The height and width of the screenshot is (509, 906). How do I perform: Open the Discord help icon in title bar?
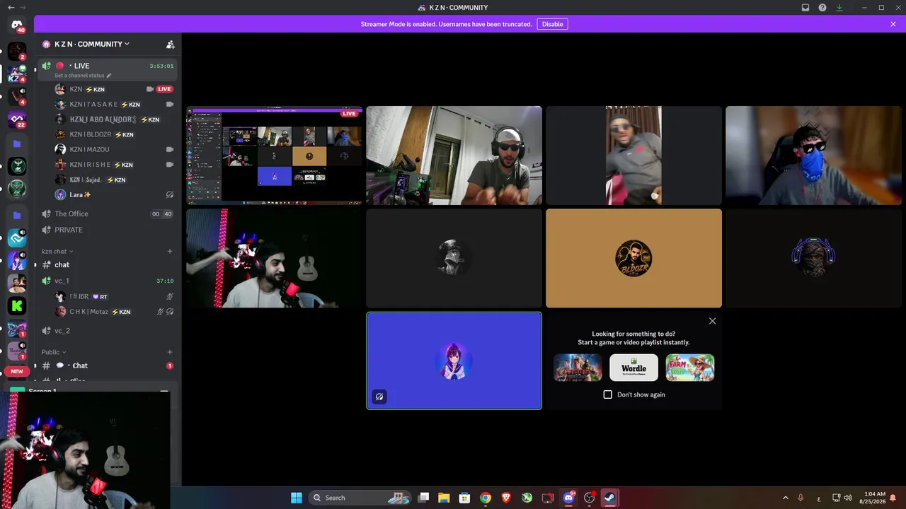822,8
